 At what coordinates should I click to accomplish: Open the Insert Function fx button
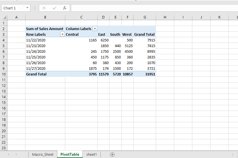pos(64,8)
